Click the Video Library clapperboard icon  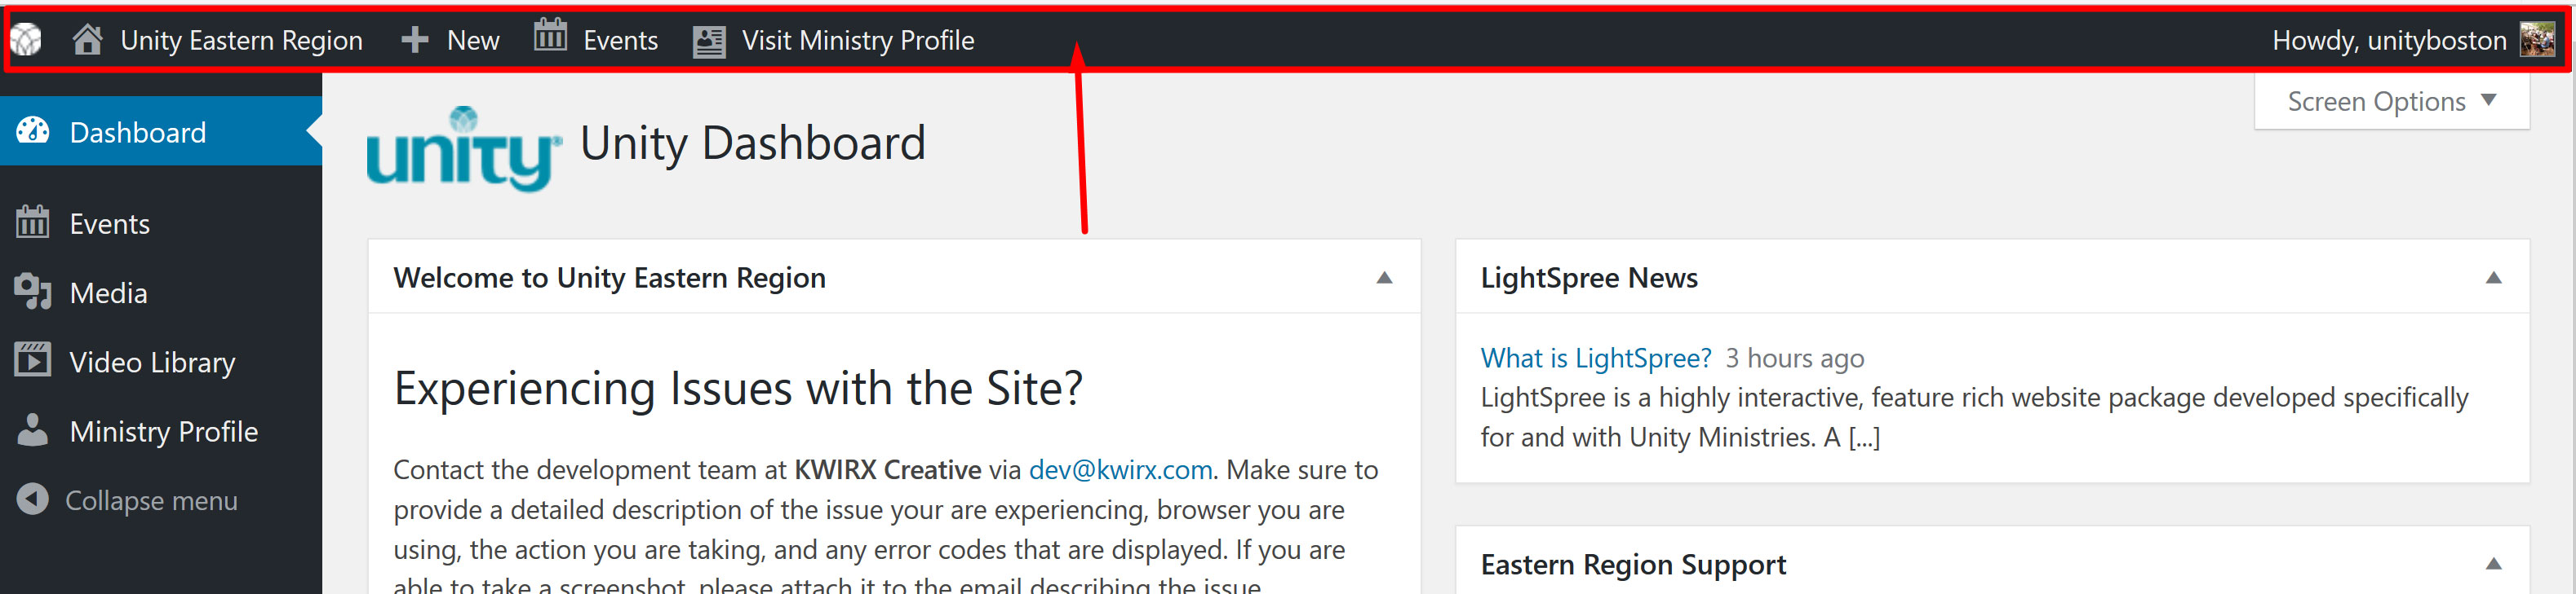coord(32,359)
